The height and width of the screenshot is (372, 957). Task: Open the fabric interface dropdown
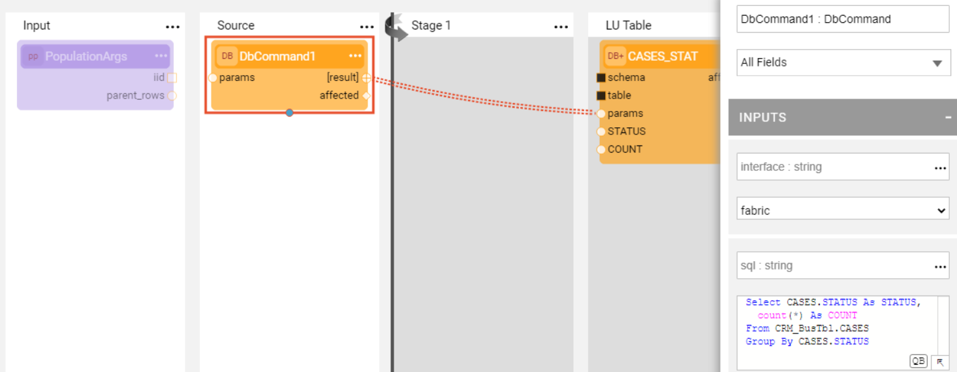click(x=843, y=211)
